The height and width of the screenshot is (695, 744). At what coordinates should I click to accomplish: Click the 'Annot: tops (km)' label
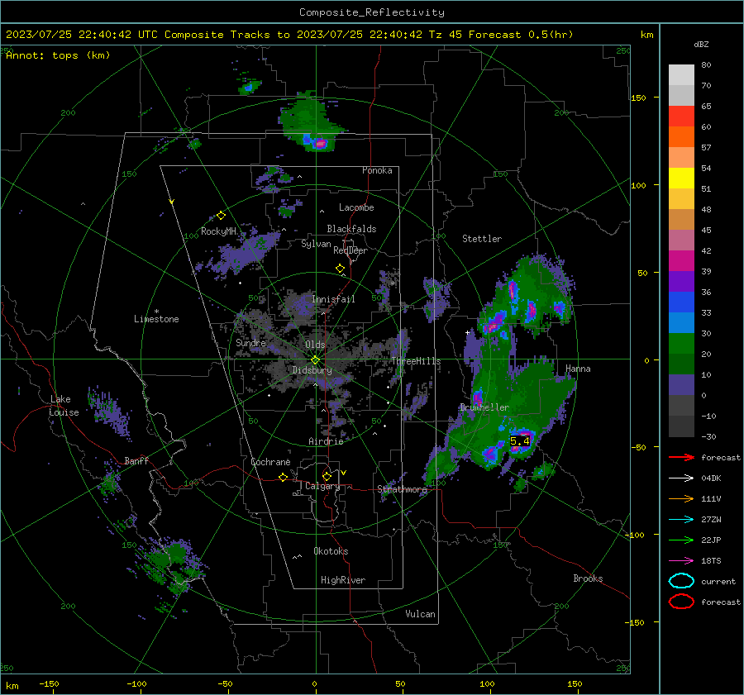(x=58, y=55)
